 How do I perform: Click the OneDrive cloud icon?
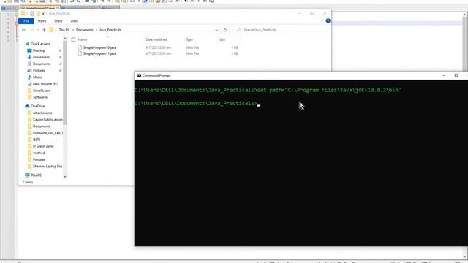[27, 106]
